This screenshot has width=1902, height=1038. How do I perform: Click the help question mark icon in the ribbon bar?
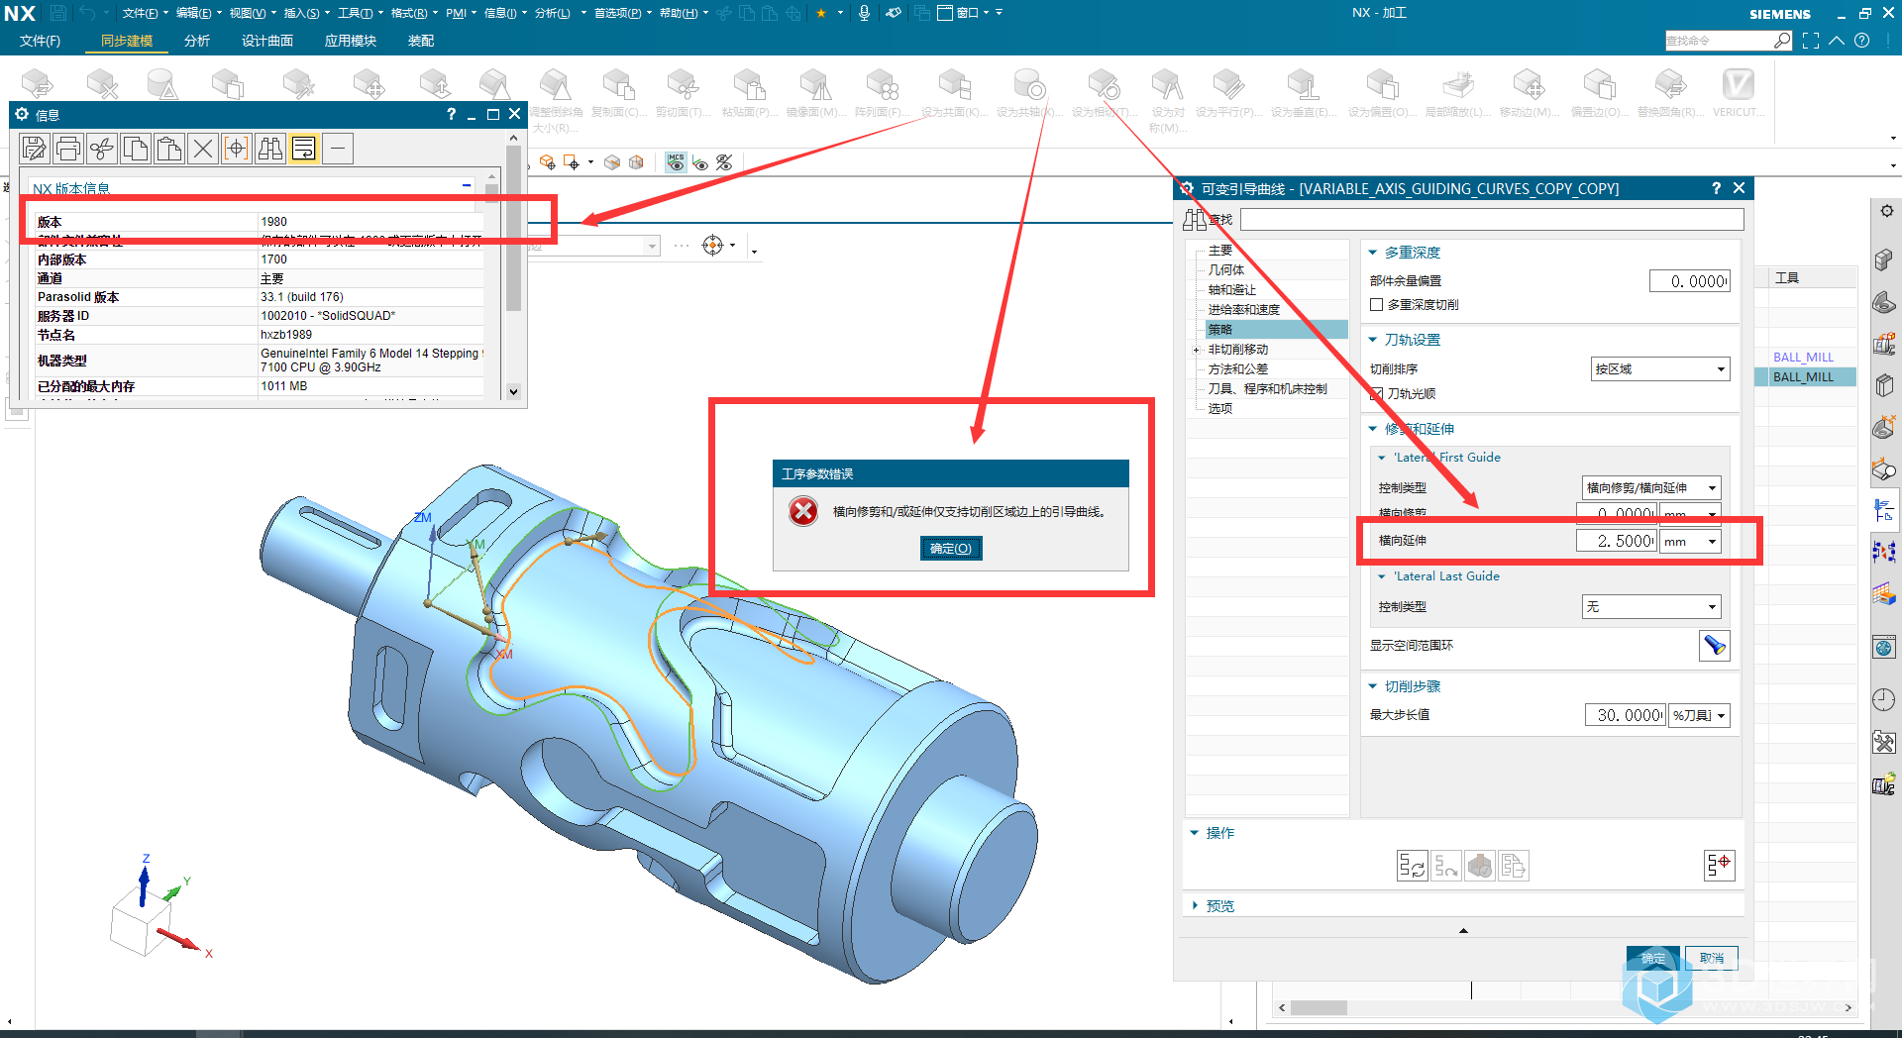click(x=1862, y=41)
